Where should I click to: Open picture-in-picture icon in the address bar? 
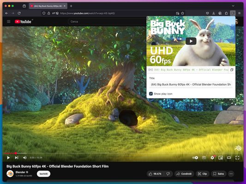point(177,13)
